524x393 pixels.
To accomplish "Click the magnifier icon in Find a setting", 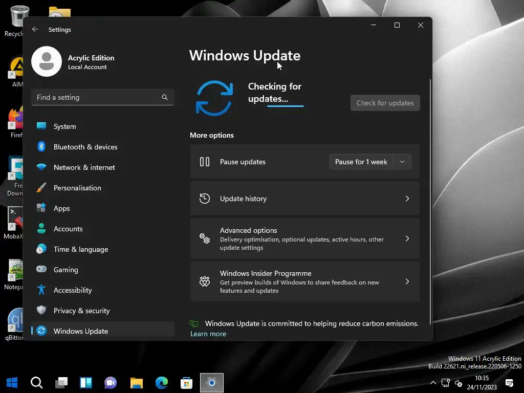I will point(164,97).
